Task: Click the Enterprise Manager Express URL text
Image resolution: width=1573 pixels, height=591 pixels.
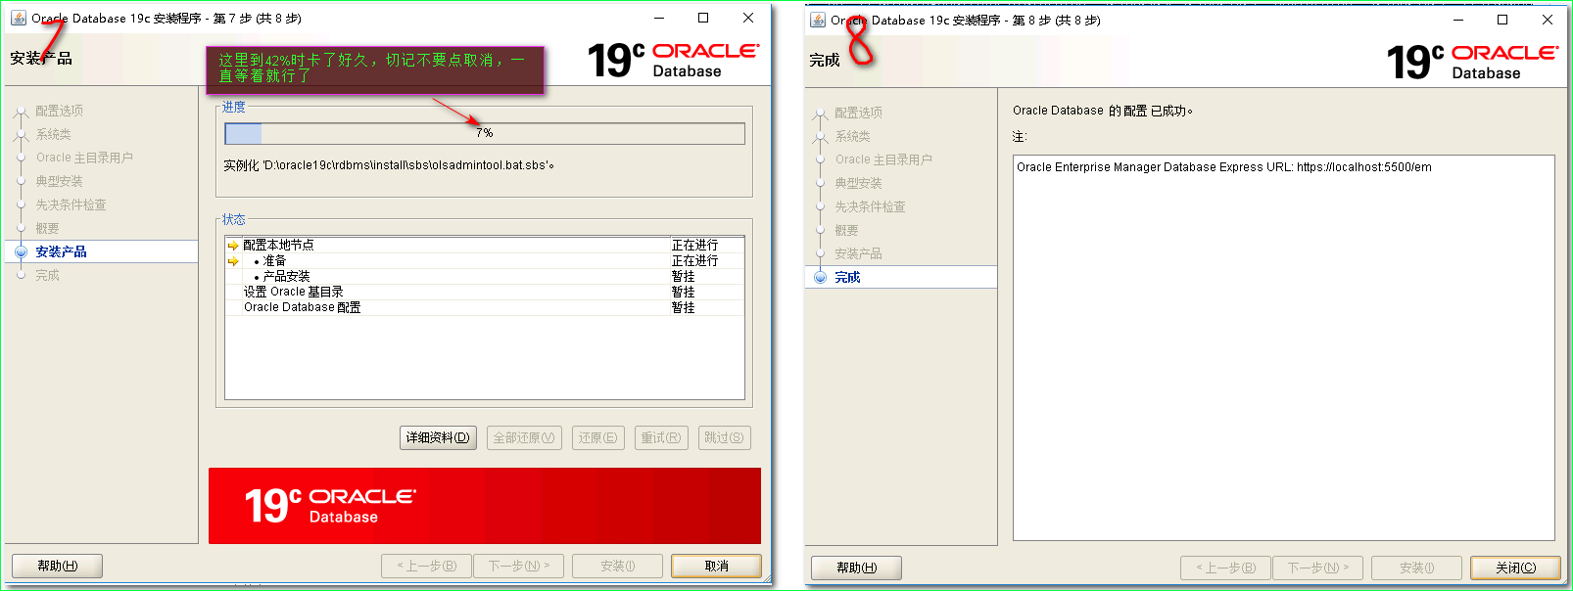Action: click(x=1224, y=167)
